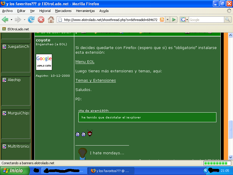Image resolution: width=233 pixels, height=175 pixels.
Task: Click the Google avatar image of coyote
Action: tap(44, 62)
